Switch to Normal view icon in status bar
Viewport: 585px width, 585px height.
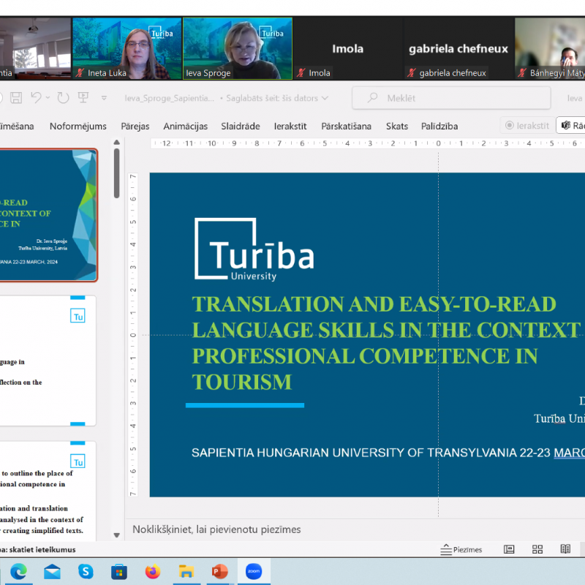tap(509, 549)
